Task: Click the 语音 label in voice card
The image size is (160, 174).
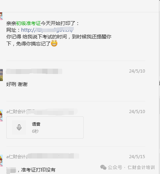Action: pos(36,124)
